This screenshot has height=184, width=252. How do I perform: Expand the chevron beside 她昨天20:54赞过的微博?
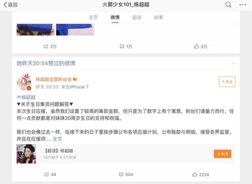233,63
